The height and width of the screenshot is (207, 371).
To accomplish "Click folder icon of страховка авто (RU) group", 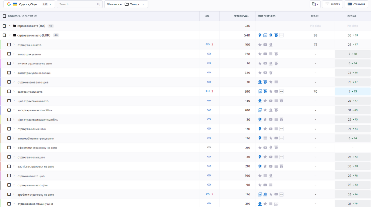I will [14, 26].
